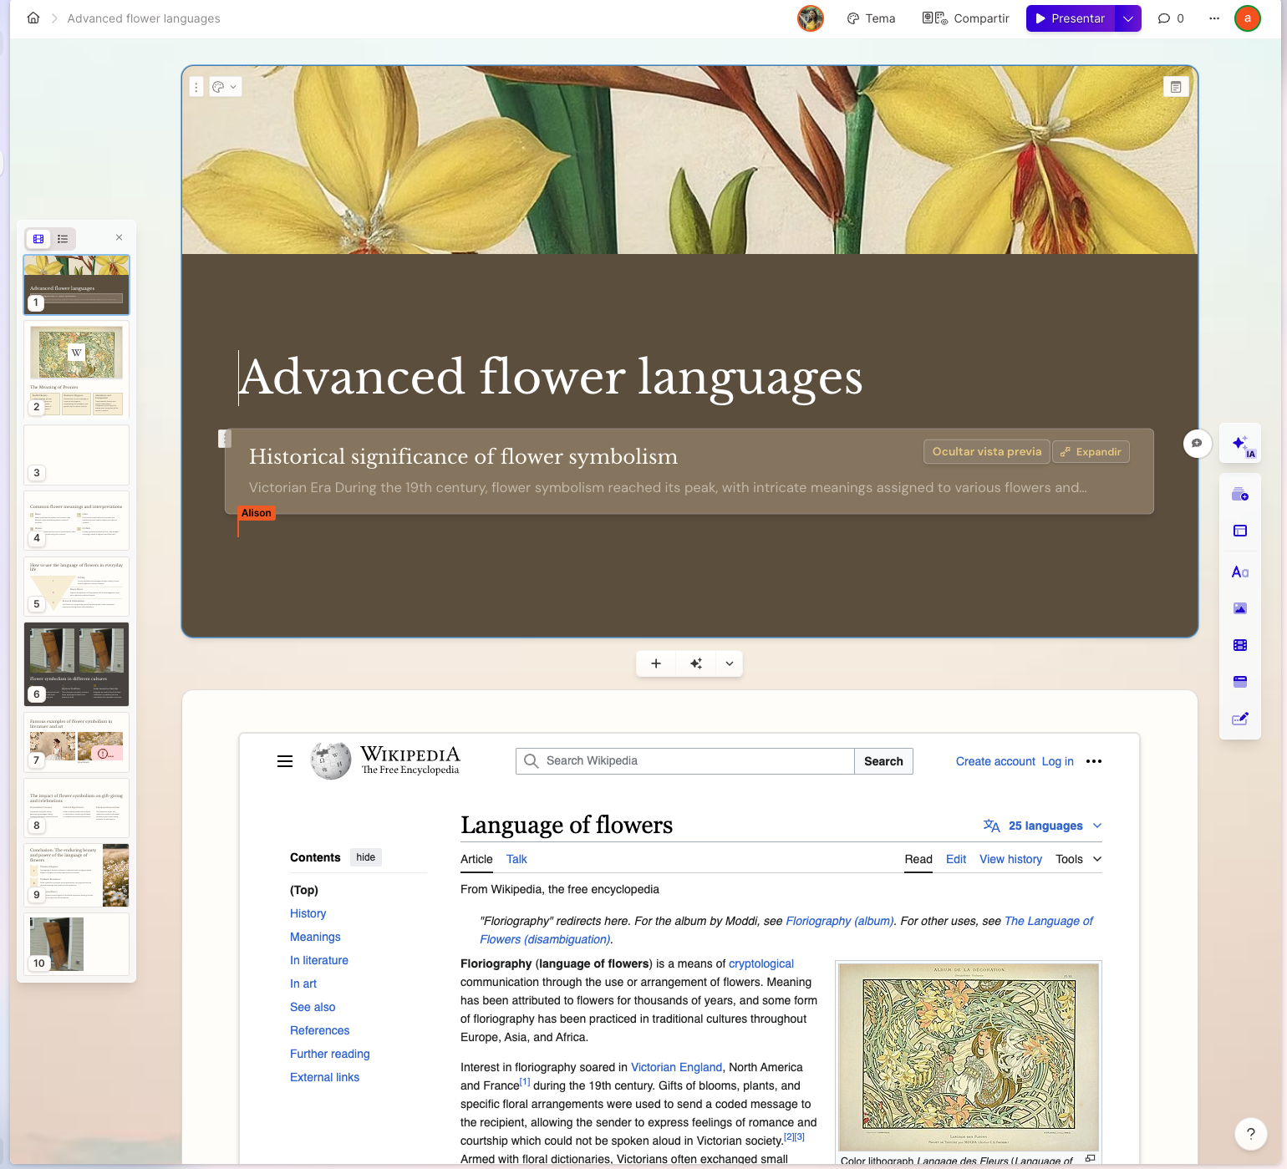Open the Compartir sharing dialog
The image size is (1287, 1169).
pos(966,18)
